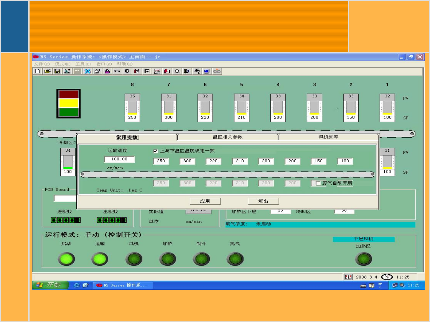Launch Internet Explorer from the taskbar quick launch

(77, 285)
